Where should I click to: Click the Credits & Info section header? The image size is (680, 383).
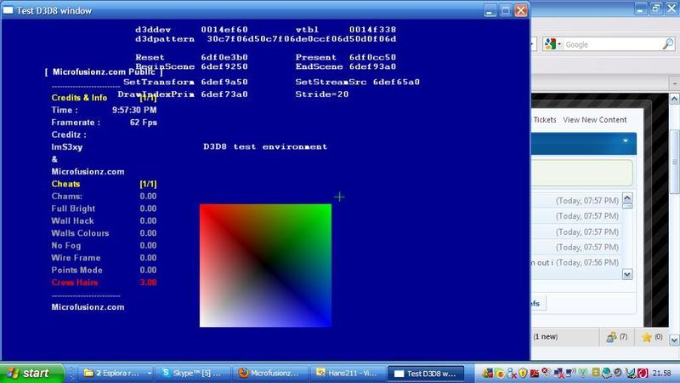(x=79, y=98)
